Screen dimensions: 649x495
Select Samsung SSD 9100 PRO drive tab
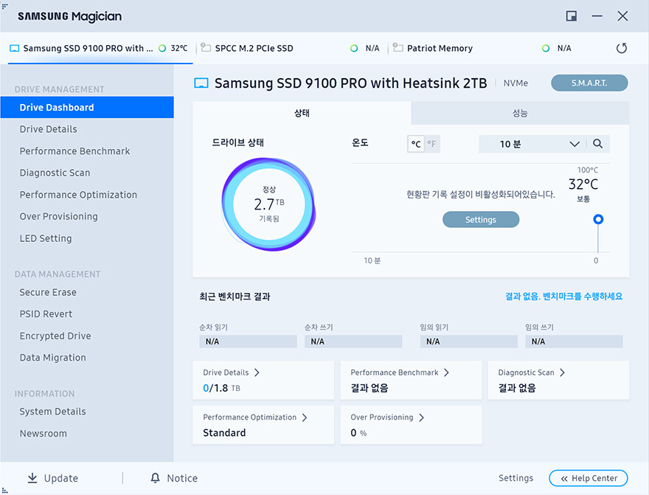coord(100,49)
